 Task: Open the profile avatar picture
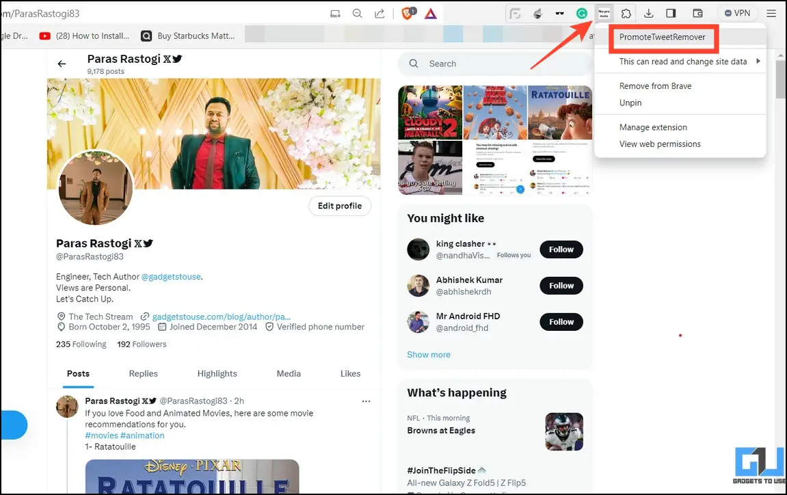click(x=95, y=188)
